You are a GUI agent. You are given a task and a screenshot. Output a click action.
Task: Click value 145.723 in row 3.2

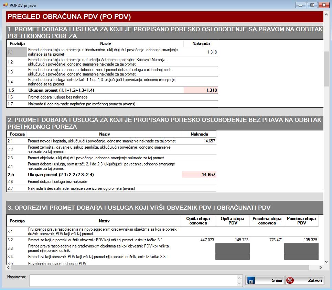coord(242,240)
